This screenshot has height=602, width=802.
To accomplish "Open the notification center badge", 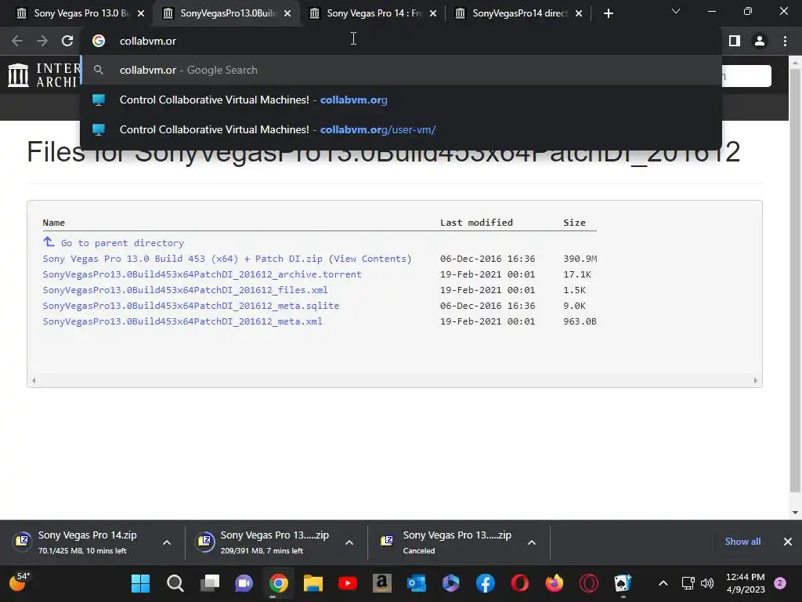I will [x=780, y=583].
